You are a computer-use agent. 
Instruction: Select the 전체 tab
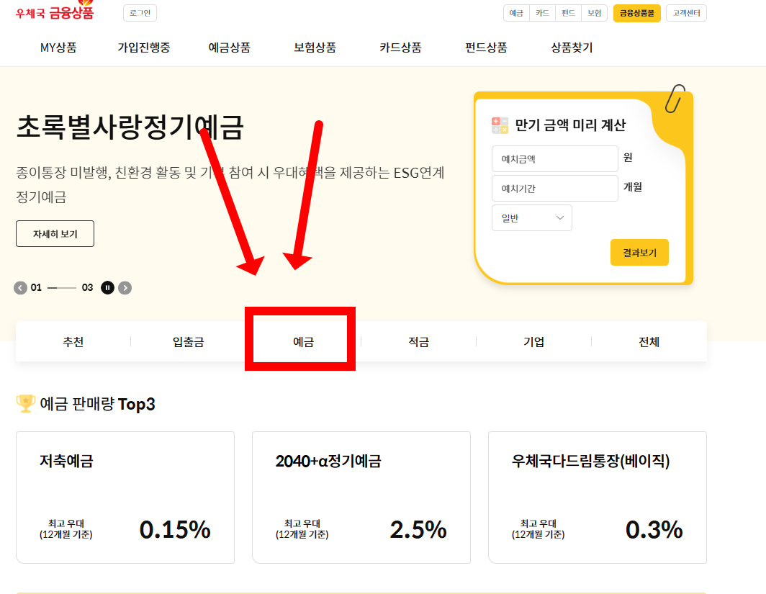[649, 341]
